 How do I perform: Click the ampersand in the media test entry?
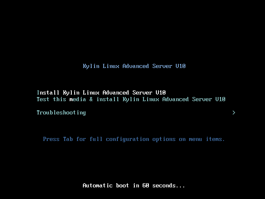pyautogui.click(x=91, y=99)
